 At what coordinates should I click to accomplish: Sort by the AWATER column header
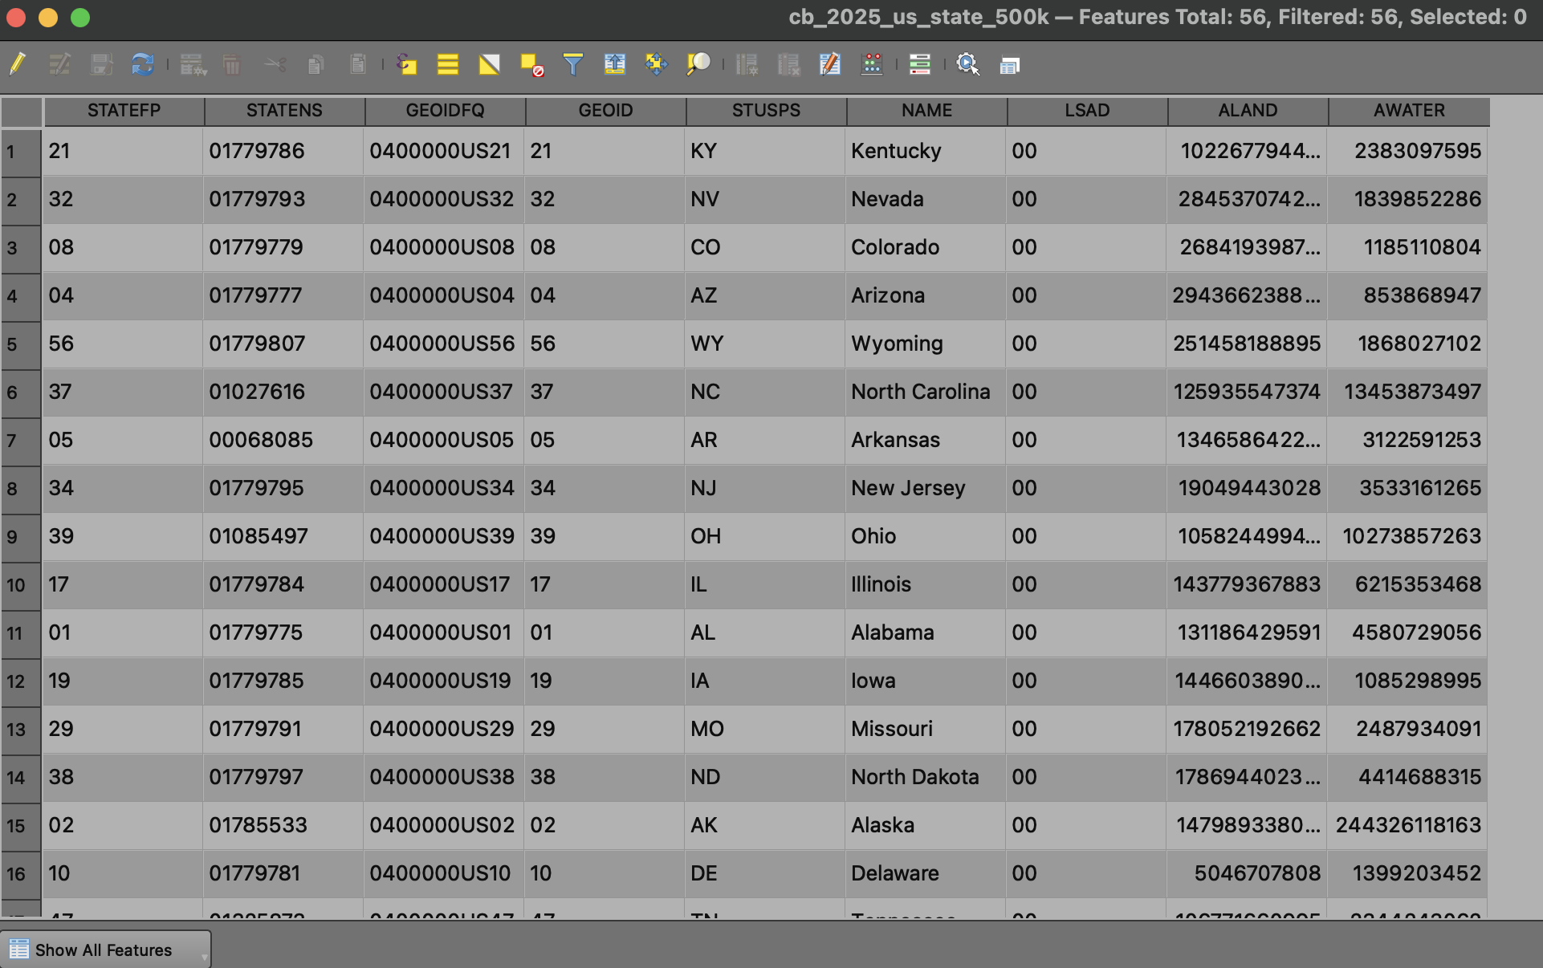pyautogui.click(x=1409, y=111)
